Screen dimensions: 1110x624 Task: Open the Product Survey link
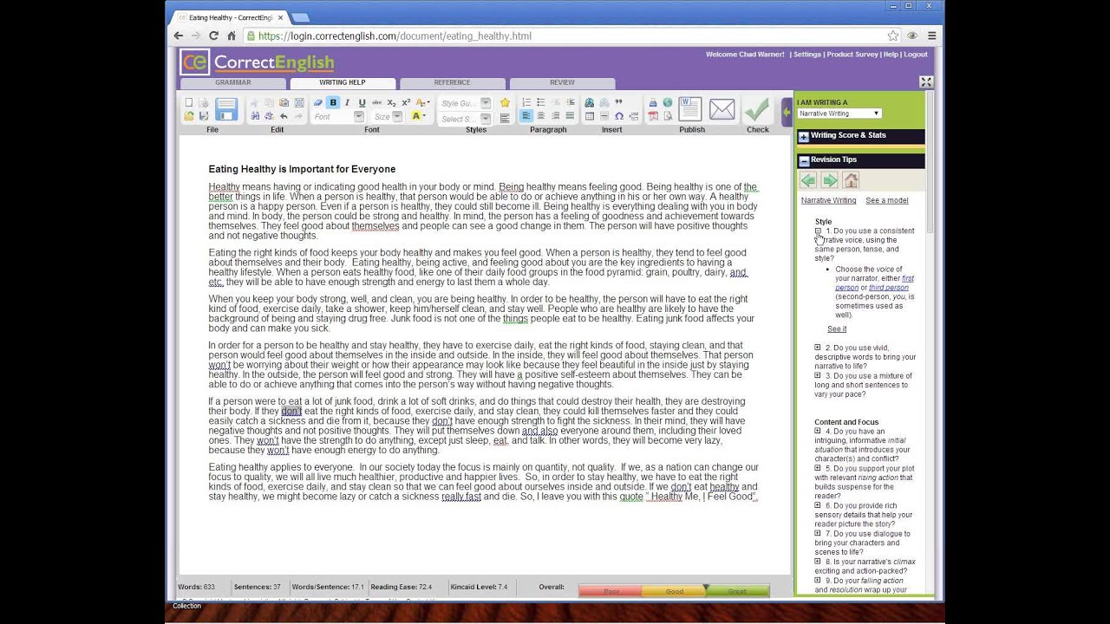852,55
